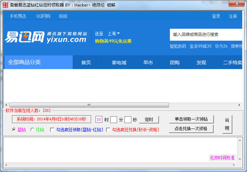Close the window with the X button
Screen dimensions: 247x172
(237, 3)
